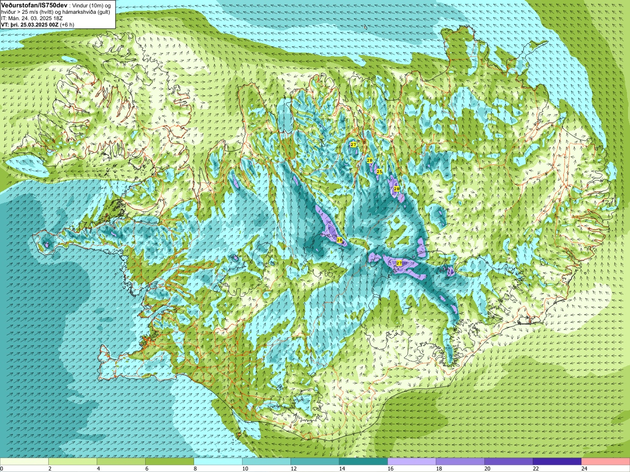Click the yellow '25' gust label
This screenshot has width=630, height=472.
[379, 172]
